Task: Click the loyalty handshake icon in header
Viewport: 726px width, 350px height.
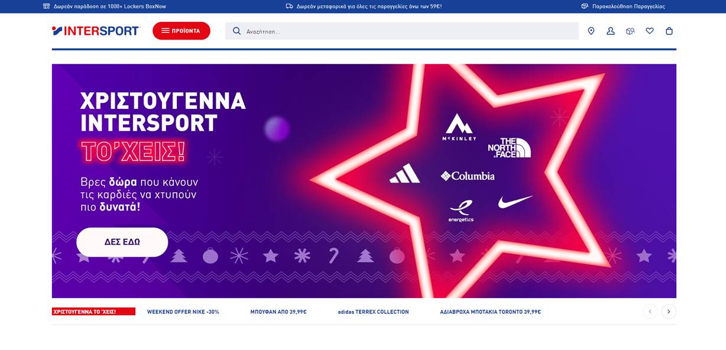Action: (x=630, y=31)
